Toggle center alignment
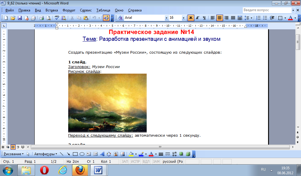The image size is (301, 176). point(219,18)
